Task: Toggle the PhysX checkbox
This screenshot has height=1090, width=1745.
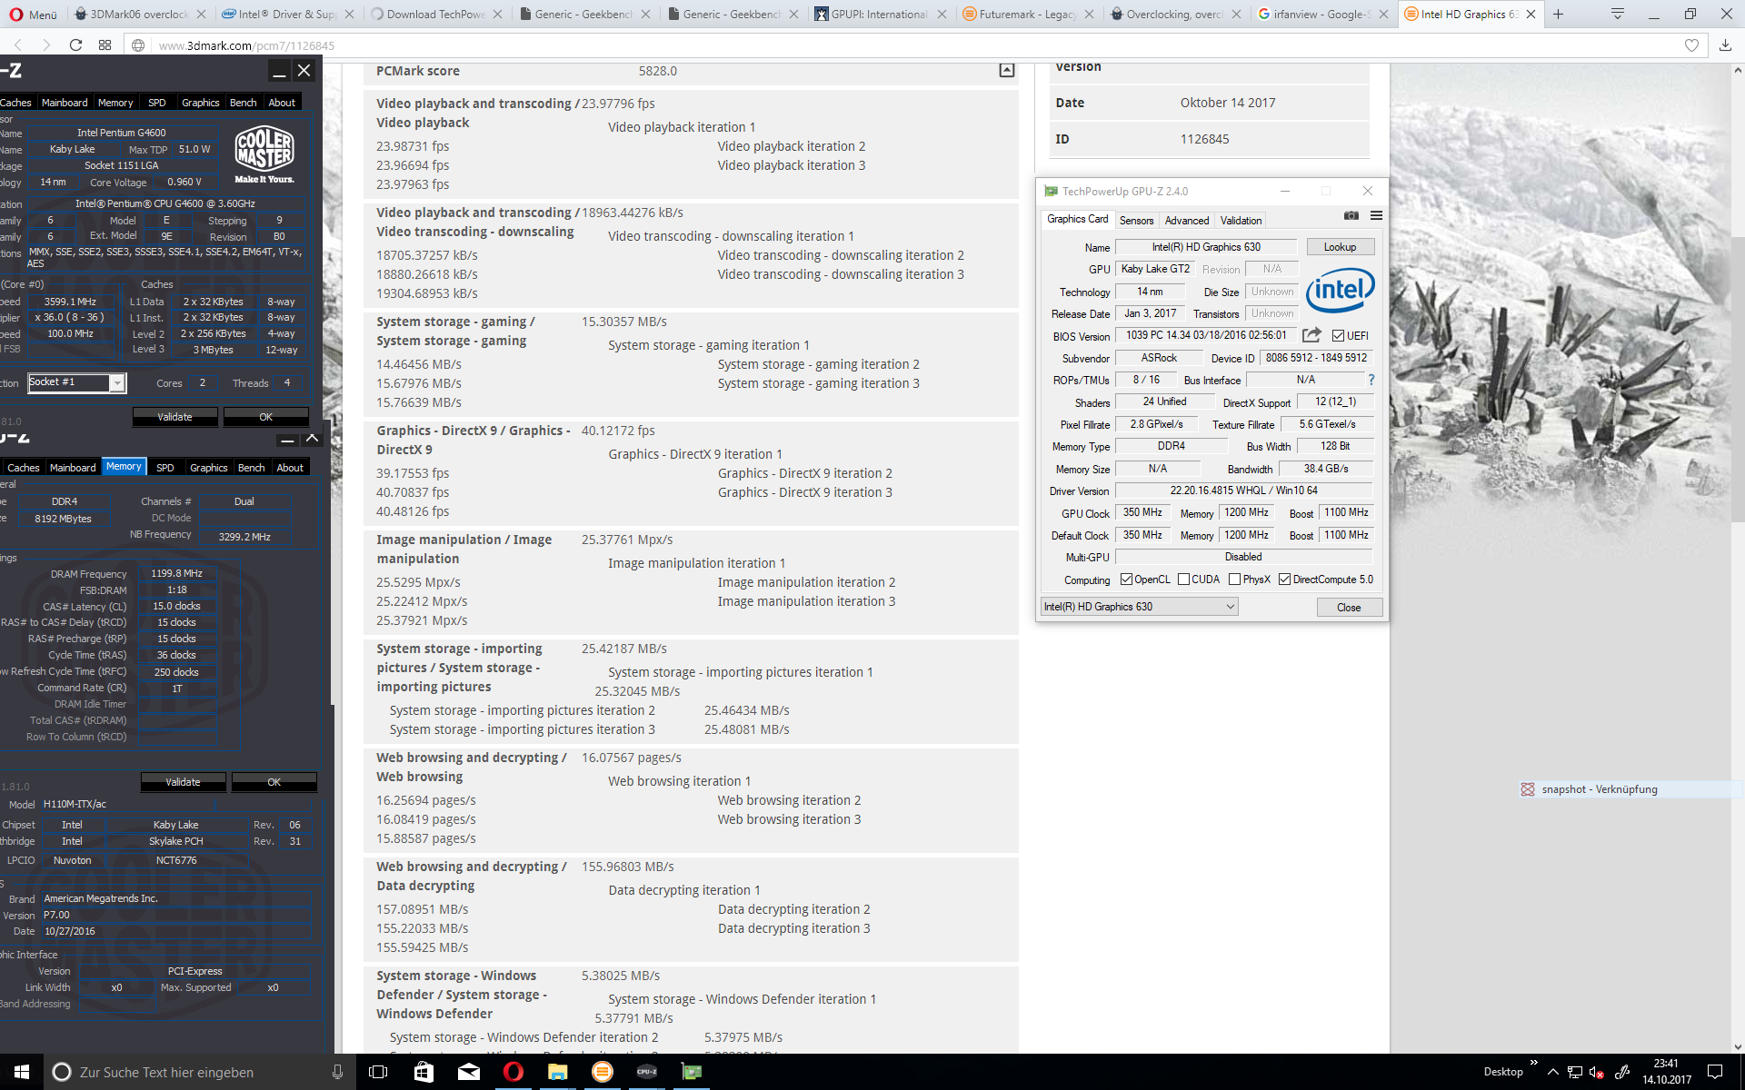Action: pyautogui.click(x=1234, y=580)
